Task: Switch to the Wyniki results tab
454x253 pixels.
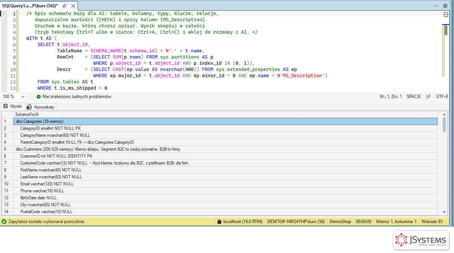Action: tap(13, 106)
